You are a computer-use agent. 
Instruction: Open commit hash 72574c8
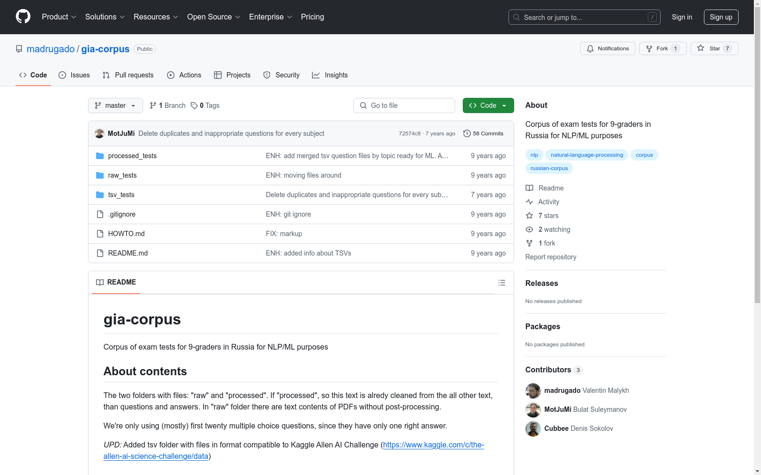click(x=410, y=133)
